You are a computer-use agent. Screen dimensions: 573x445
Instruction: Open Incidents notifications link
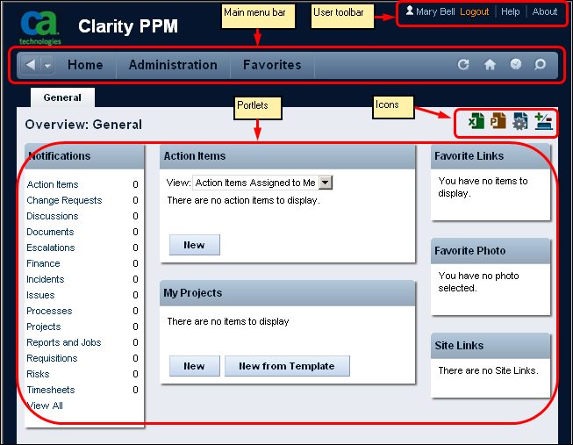tap(46, 279)
